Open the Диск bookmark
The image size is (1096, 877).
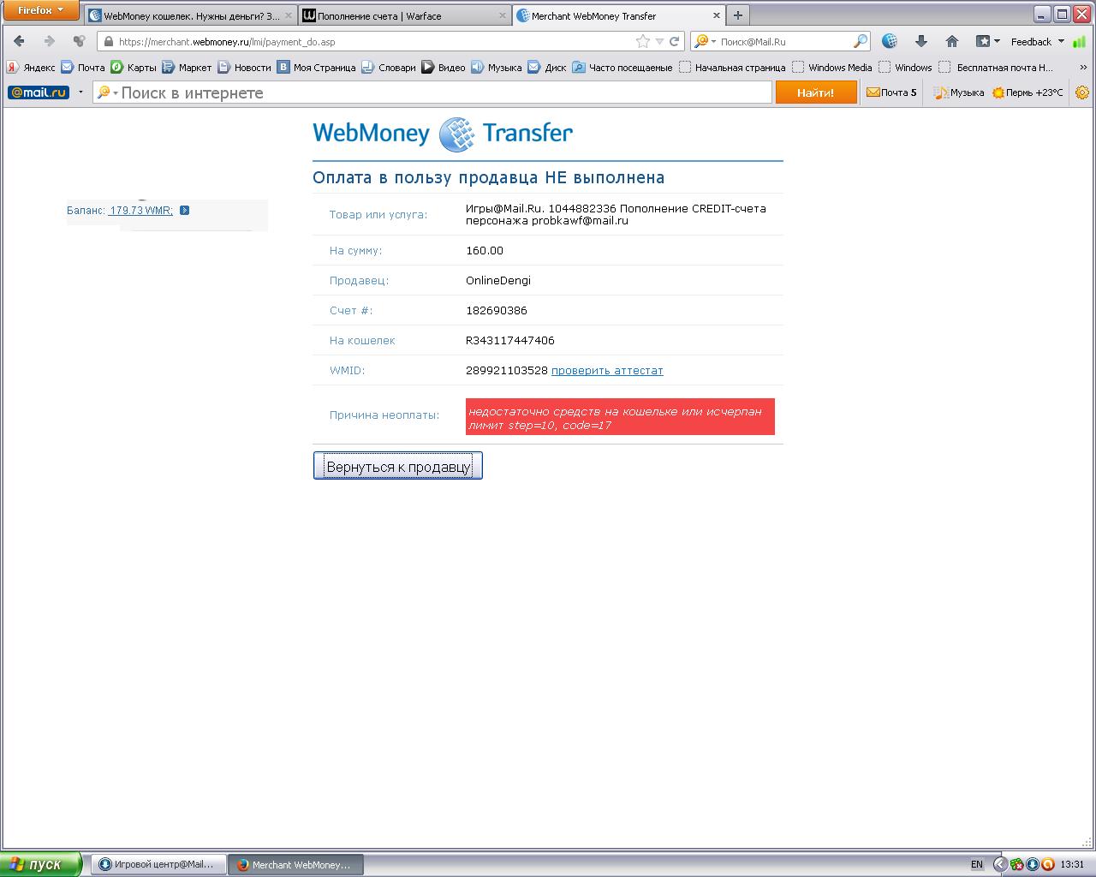pyautogui.click(x=546, y=67)
